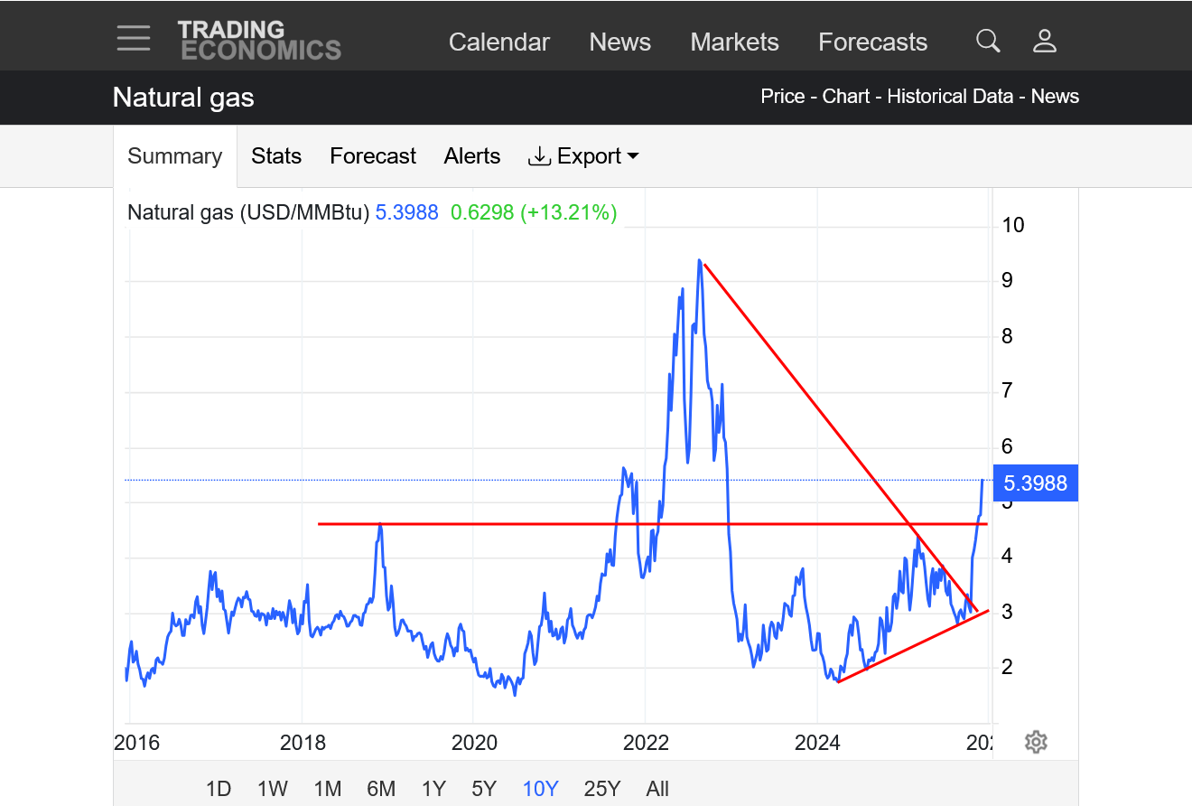Image resolution: width=1192 pixels, height=806 pixels.
Task: Click the 2022 label on the x-axis
Action: [646, 743]
